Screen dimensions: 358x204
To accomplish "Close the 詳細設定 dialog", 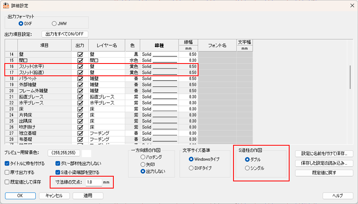I will click(352, 6).
